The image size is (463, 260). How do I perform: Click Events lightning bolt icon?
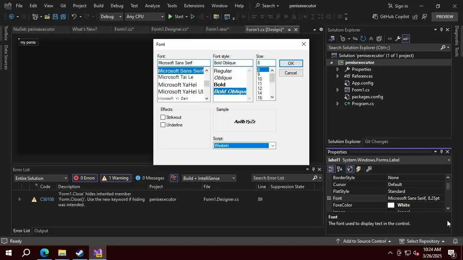[358, 169]
